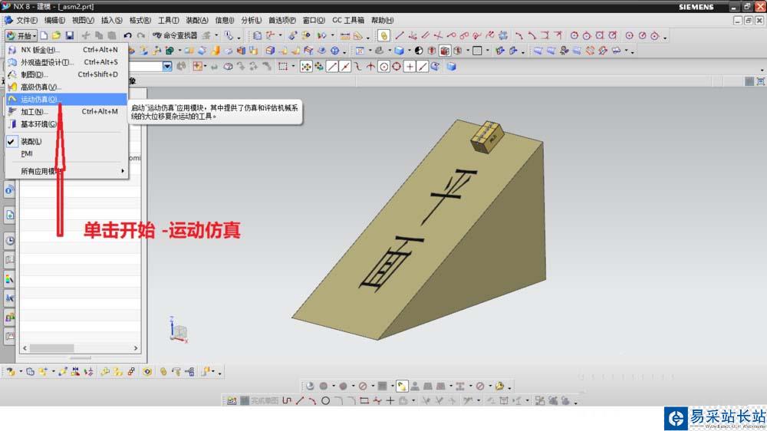Click the red circle snap icon in the selection bar
767x431 pixels.
(x=397, y=67)
